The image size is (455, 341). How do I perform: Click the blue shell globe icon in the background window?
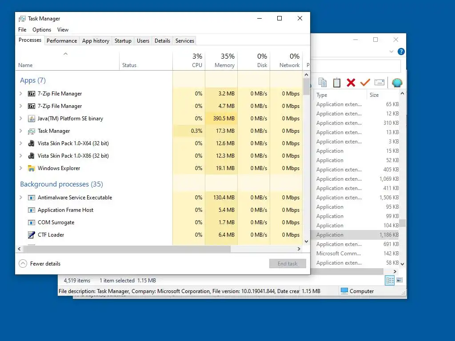pos(397,83)
